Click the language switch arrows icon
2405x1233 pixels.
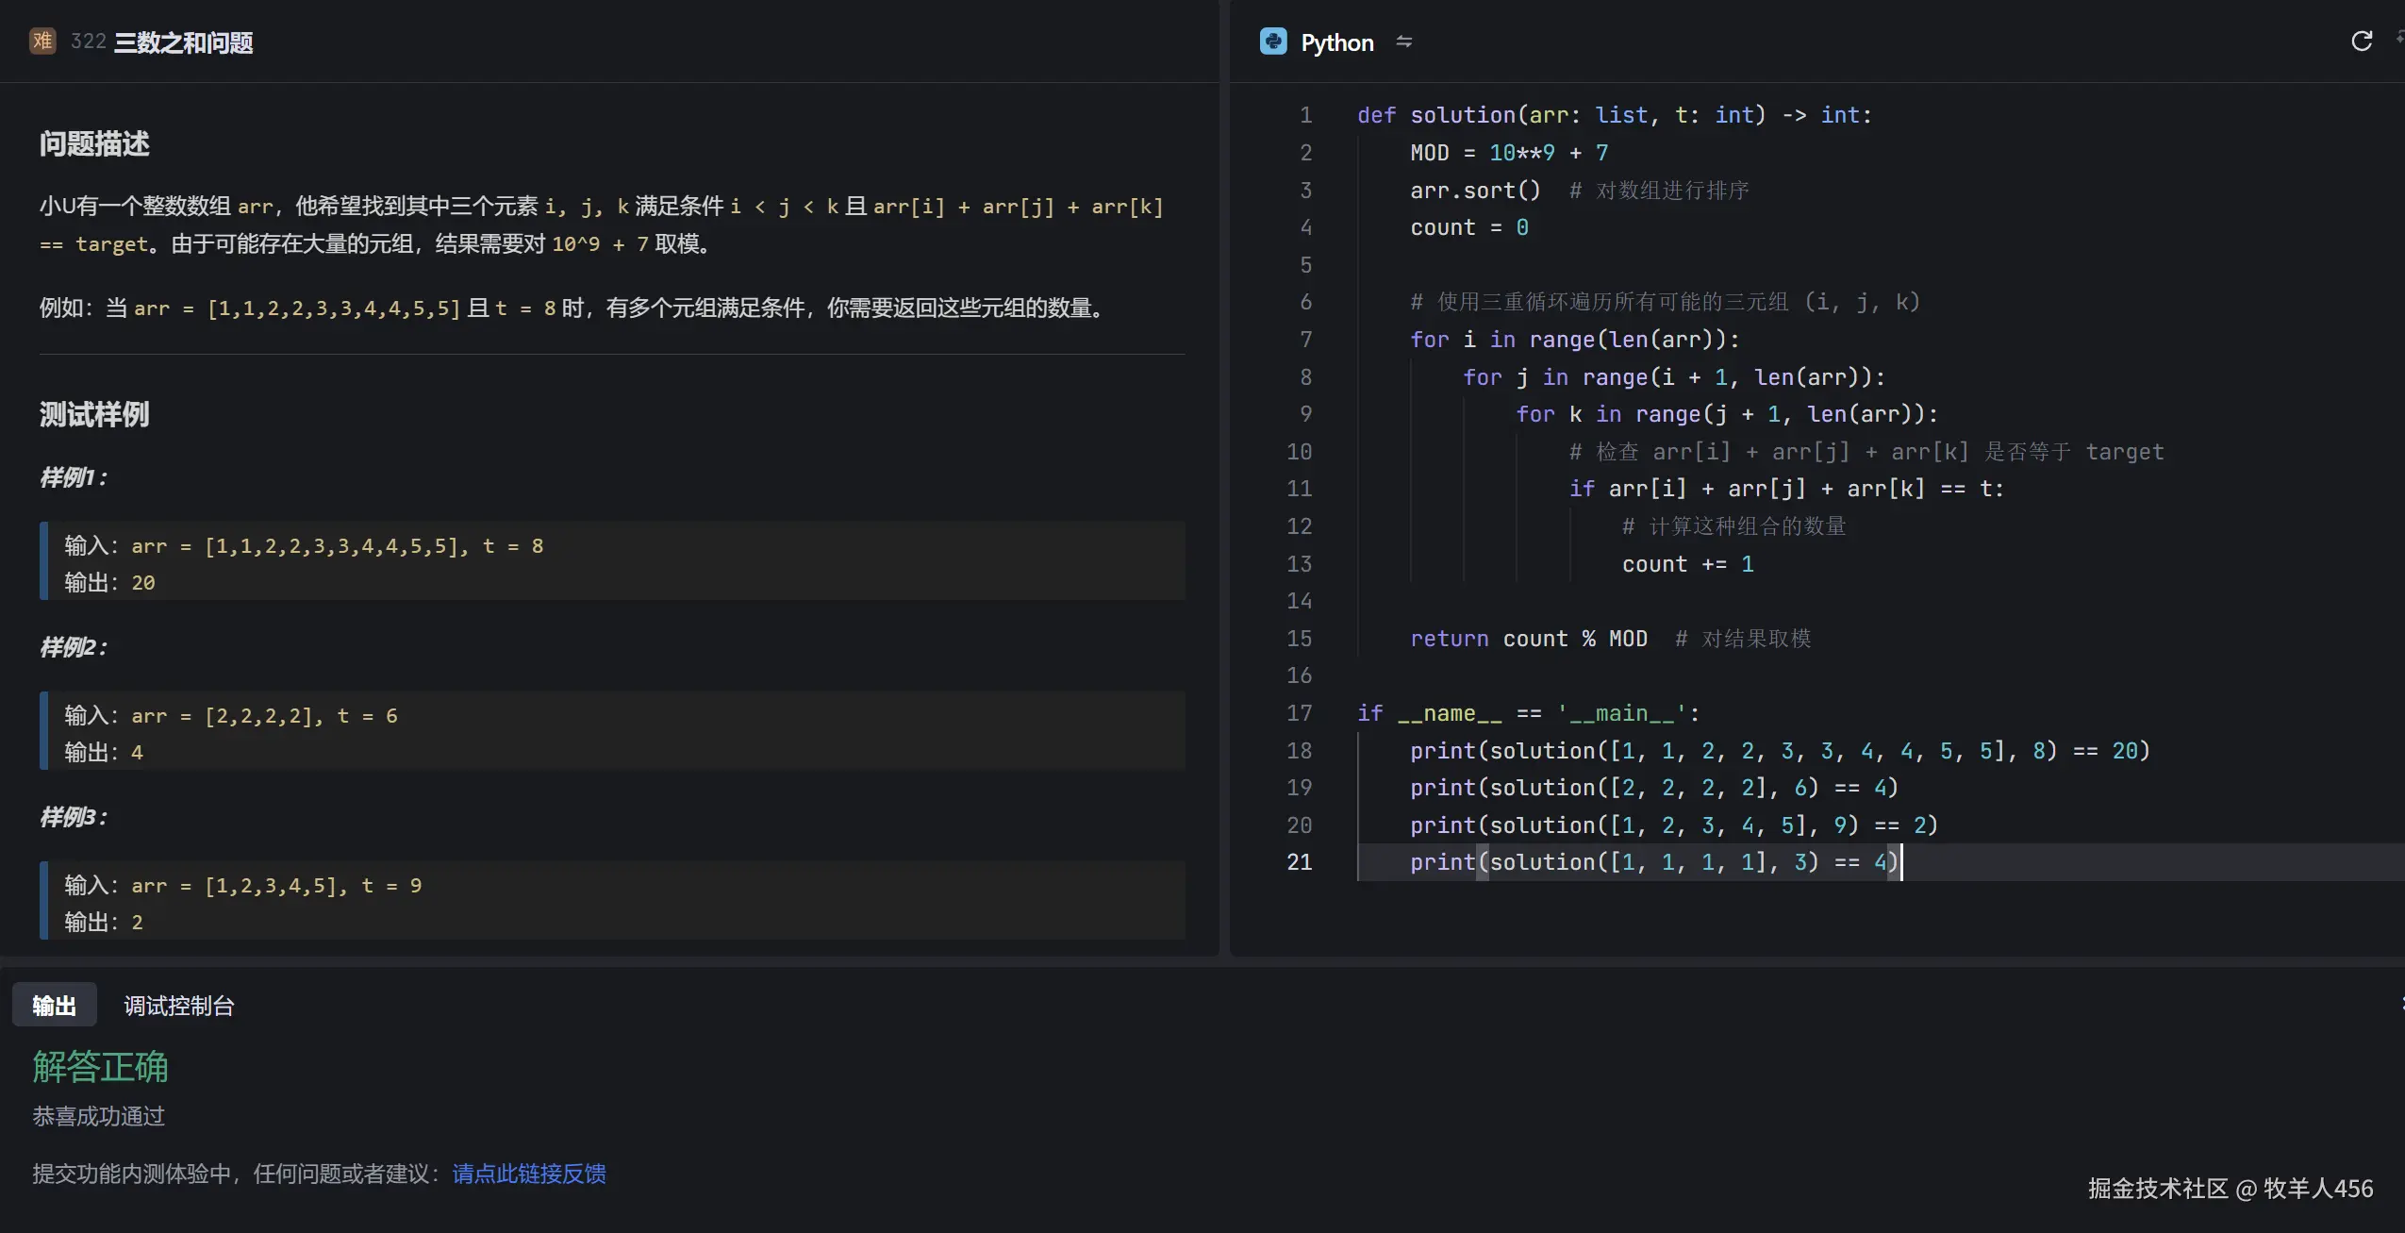1404,42
